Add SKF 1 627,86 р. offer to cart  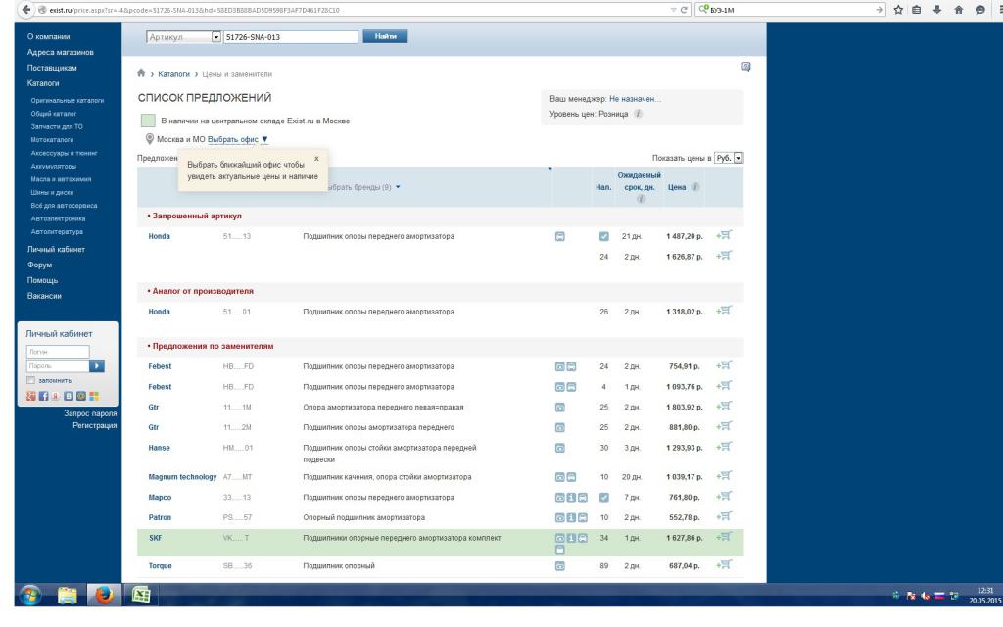pos(724,538)
